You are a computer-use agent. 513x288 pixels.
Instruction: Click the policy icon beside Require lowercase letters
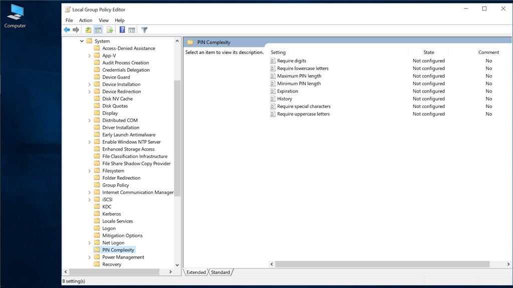point(273,68)
